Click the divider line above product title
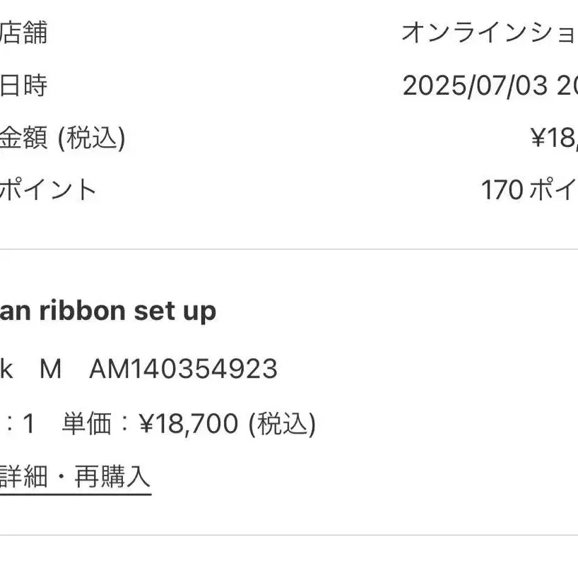578x578 pixels. point(289,249)
